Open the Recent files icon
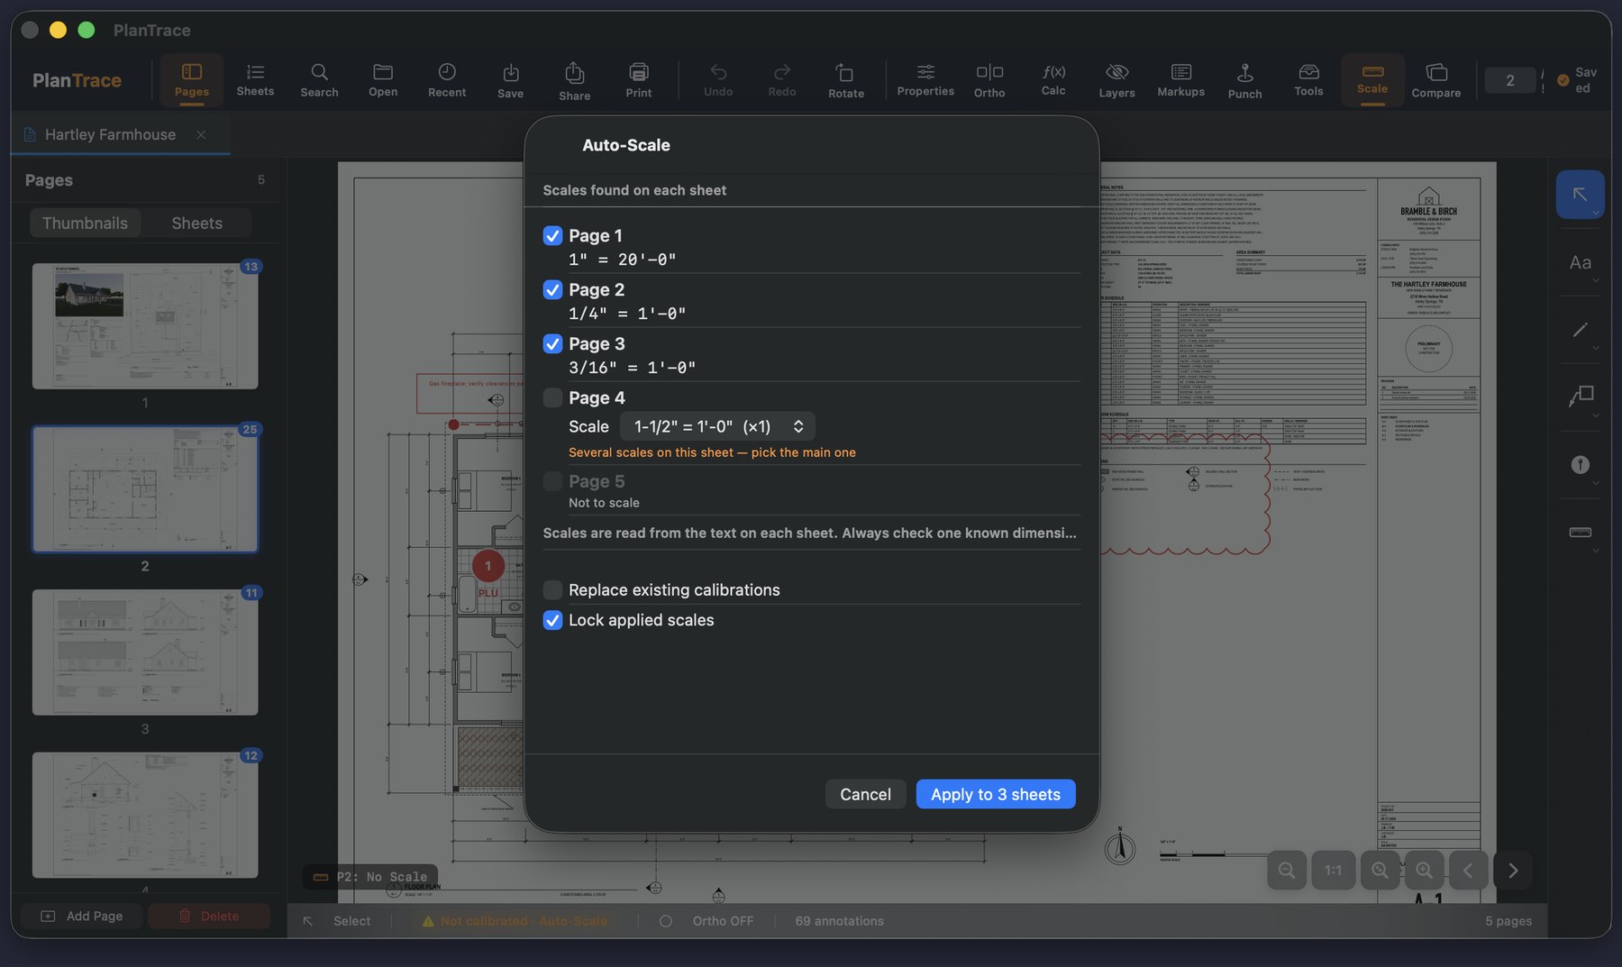This screenshot has height=967, width=1622. coord(447,79)
